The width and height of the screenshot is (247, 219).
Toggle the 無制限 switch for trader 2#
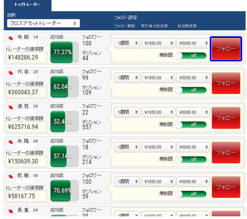tap(191, 90)
